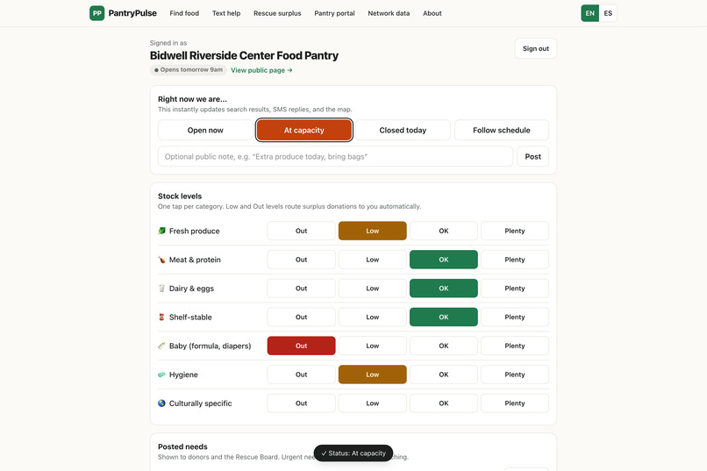The image size is (707, 471).
Task: Set Fresh produce to OK
Action: 444,231
